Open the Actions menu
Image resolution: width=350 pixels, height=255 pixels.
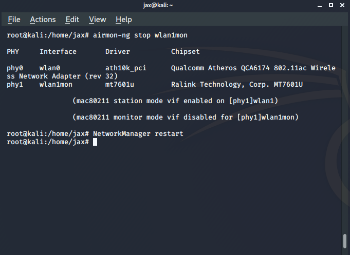(x=43, y=19)
